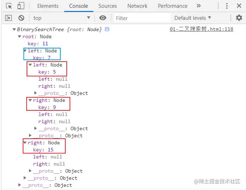The width and height of the screenshot is (246, 190).
Task: Collapse the right: Node with key 9
Action: click(30, 100)
